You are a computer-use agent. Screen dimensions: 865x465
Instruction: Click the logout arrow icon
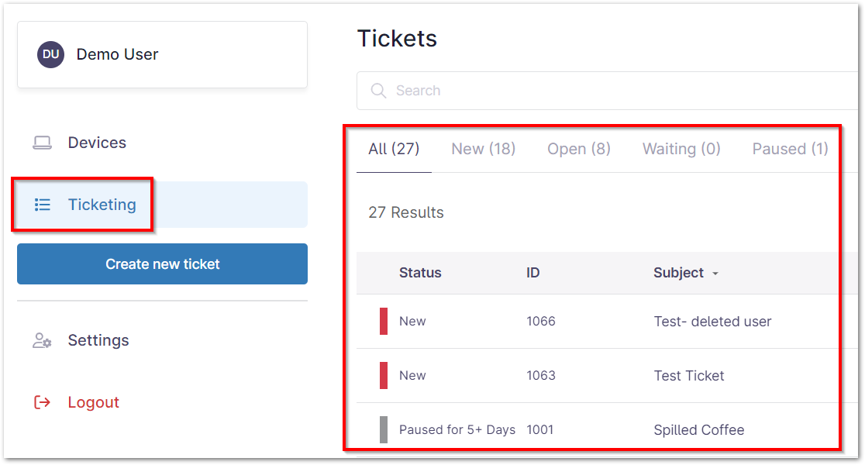[x=42, y=401]
